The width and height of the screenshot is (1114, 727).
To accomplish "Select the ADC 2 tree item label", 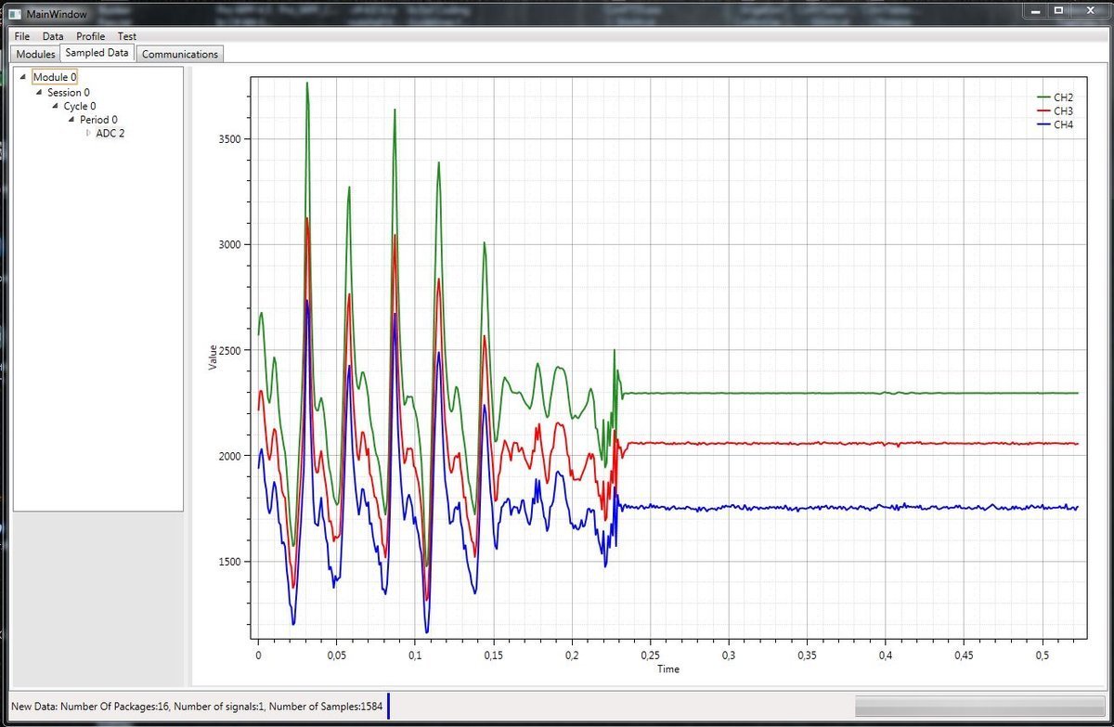I will 110,134.
